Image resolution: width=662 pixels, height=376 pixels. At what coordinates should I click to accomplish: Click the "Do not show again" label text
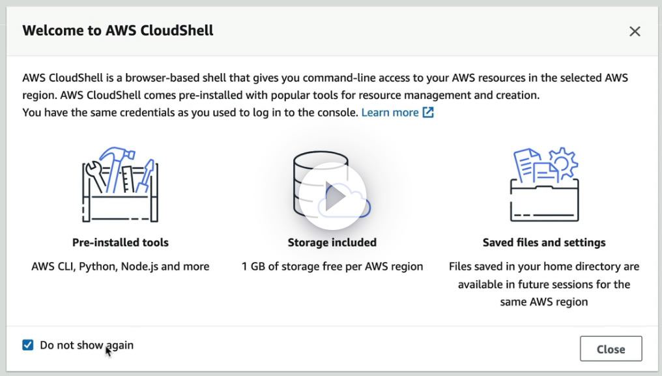tap(86, 345)
